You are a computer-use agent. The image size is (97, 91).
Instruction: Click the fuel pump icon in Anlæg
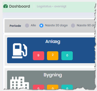19,51
